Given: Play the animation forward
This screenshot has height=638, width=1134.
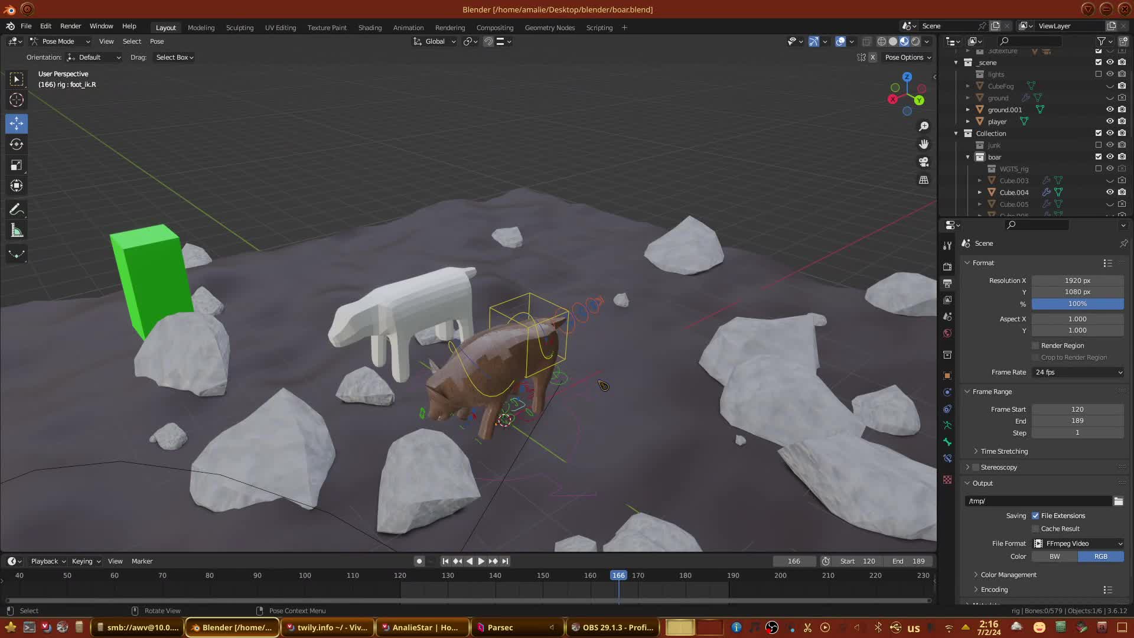Looking at the screenshot, I should (x=481, y=561).
